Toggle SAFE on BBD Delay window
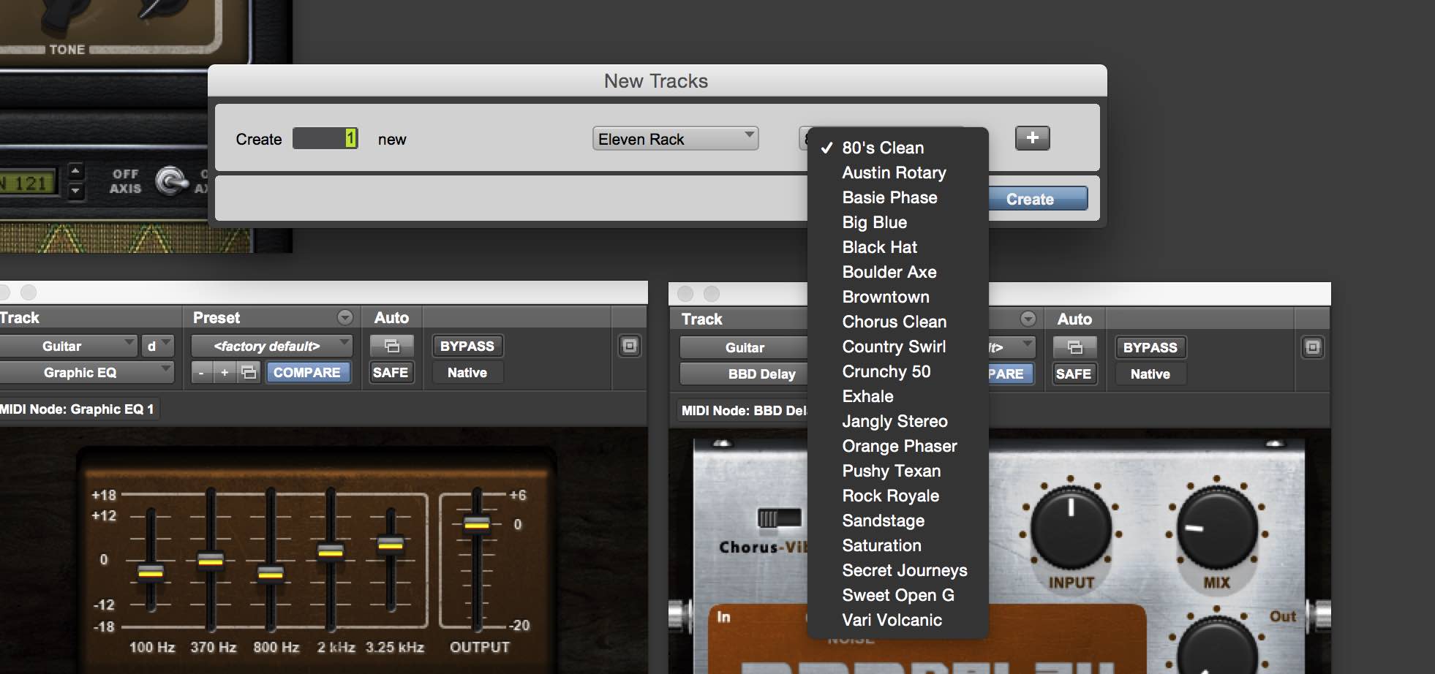 pos(1073,374)
